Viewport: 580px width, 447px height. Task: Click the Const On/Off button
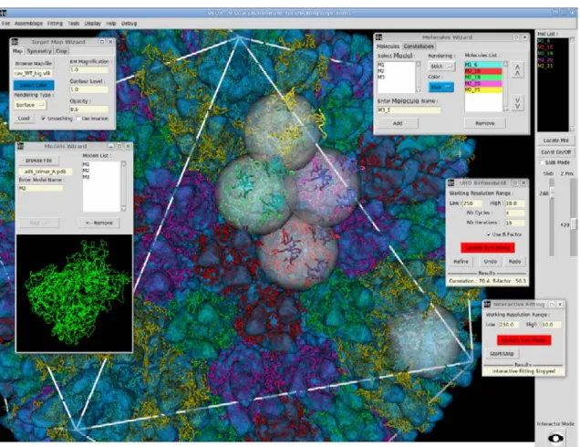click(556, 152)
